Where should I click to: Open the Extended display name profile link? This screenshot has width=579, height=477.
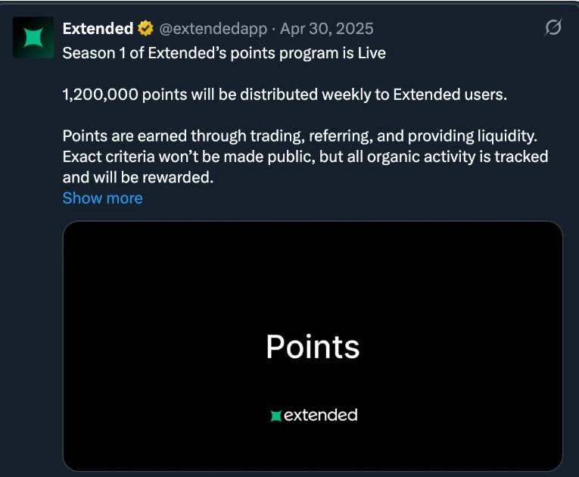pos(98,29)
